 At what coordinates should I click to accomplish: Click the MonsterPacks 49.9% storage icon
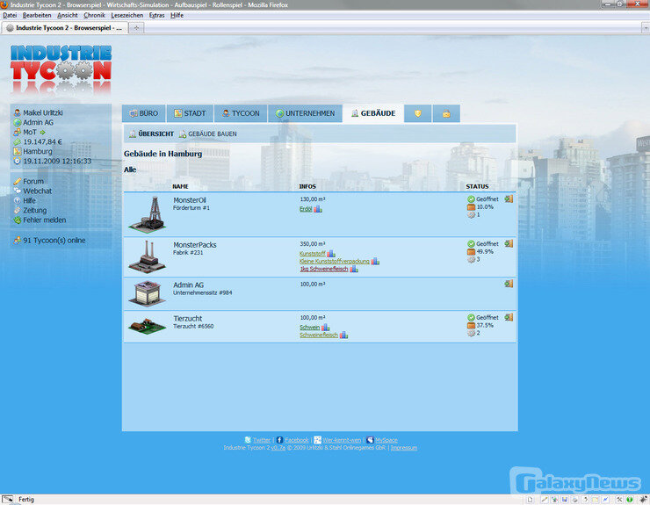pos(471,252)
